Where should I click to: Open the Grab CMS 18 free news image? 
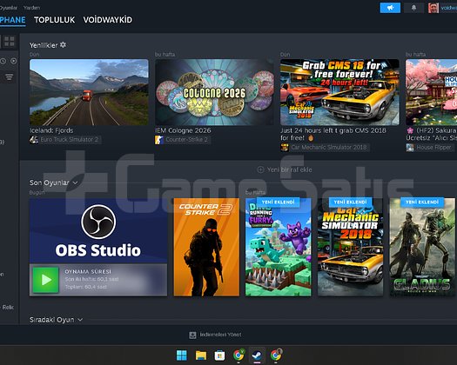point(339,92)
